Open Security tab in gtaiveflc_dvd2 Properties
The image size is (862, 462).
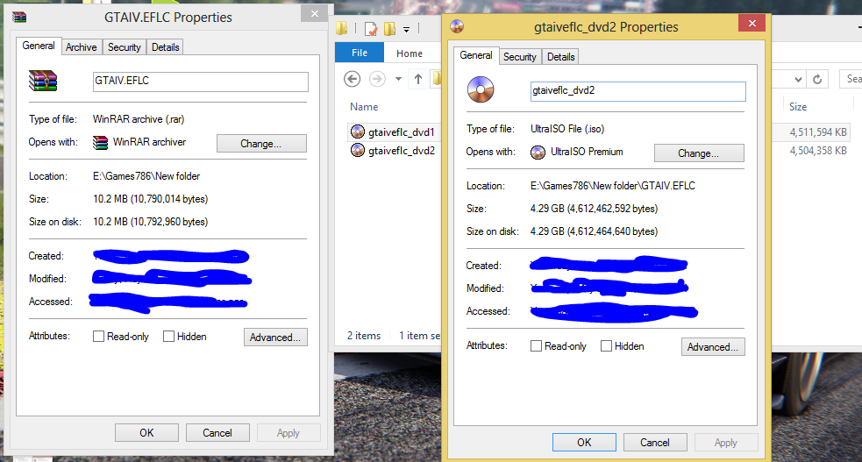click(x=519, y=57)
